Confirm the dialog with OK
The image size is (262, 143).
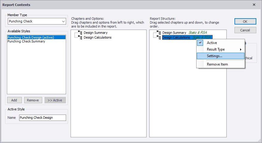[245, 22]
